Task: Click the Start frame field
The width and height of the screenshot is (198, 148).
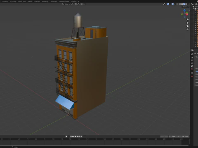Action: tap(175, 136)
